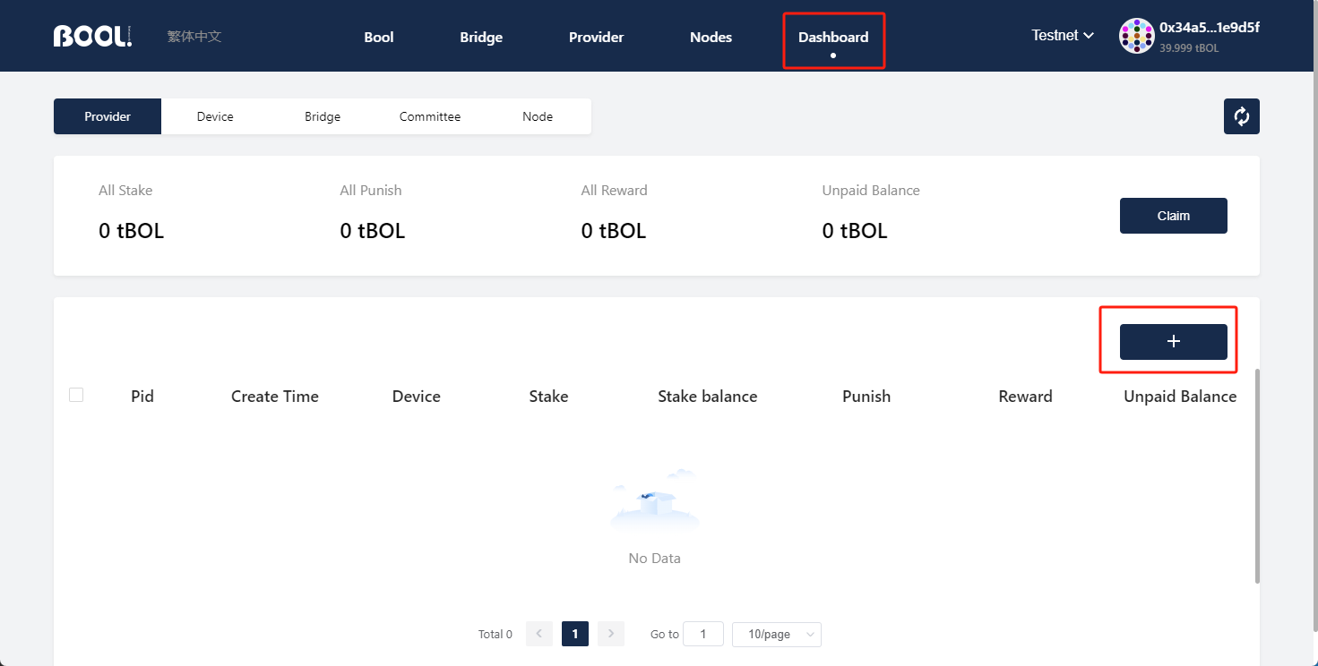The width and height of the screenshot is (1318, 666).
Task: Click the 0x34a5...1e9d5f wallet address
Action: pyautogui.click(x=1210, y=27)
